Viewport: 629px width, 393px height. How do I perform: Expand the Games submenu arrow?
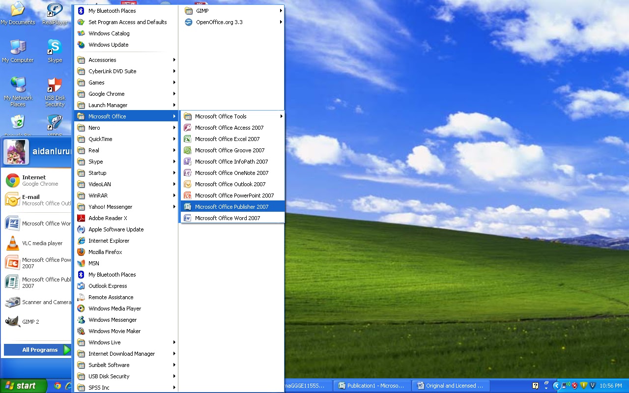[x=174, y=83]
